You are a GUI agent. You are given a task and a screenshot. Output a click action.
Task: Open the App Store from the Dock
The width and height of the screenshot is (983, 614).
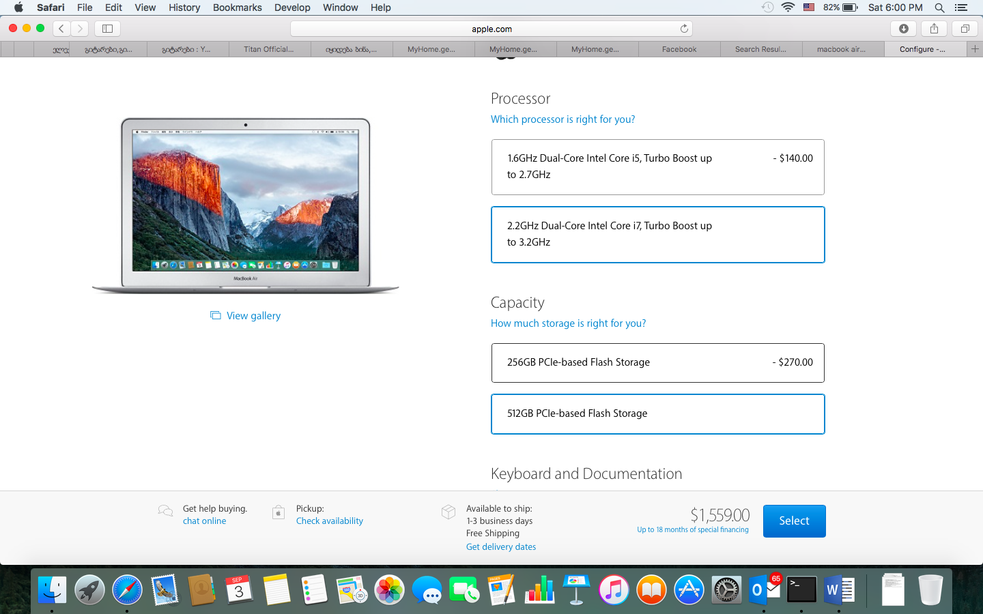(689, 590)
